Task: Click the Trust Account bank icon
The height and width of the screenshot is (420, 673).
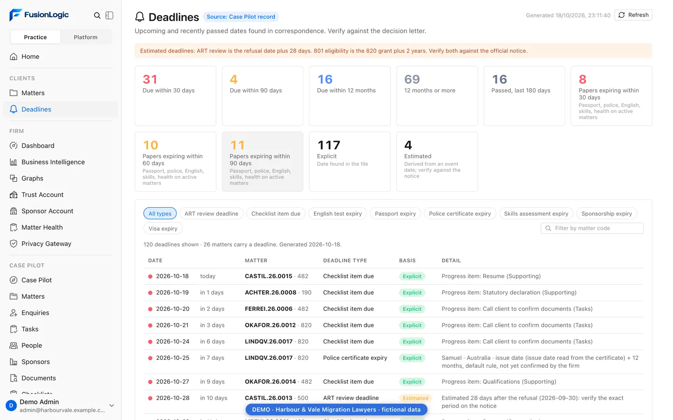Action: point(14,195)
